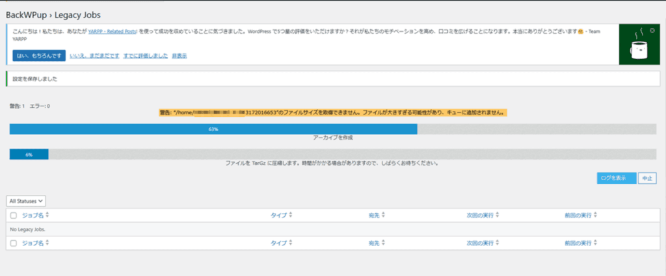Click the すでに評価しました link
The image size is (666, 276).
click(146, 56)
